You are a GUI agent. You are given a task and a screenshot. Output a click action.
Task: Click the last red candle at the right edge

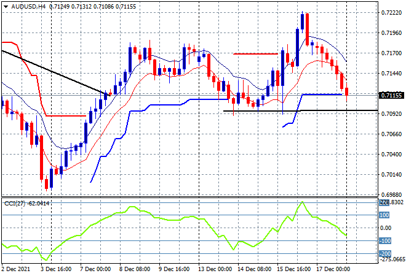click(x=347, y=91)
